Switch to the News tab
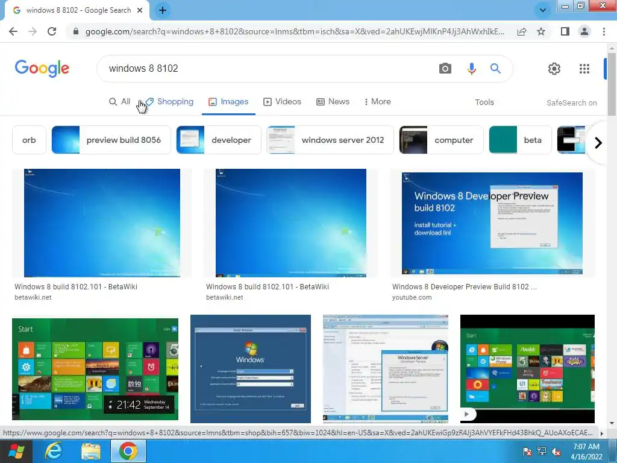 (x=333, y=101)
